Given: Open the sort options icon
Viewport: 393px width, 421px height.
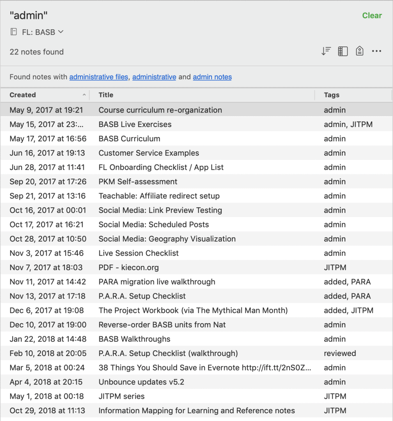Looking at the screenshot, I should (x=326, y=51).
